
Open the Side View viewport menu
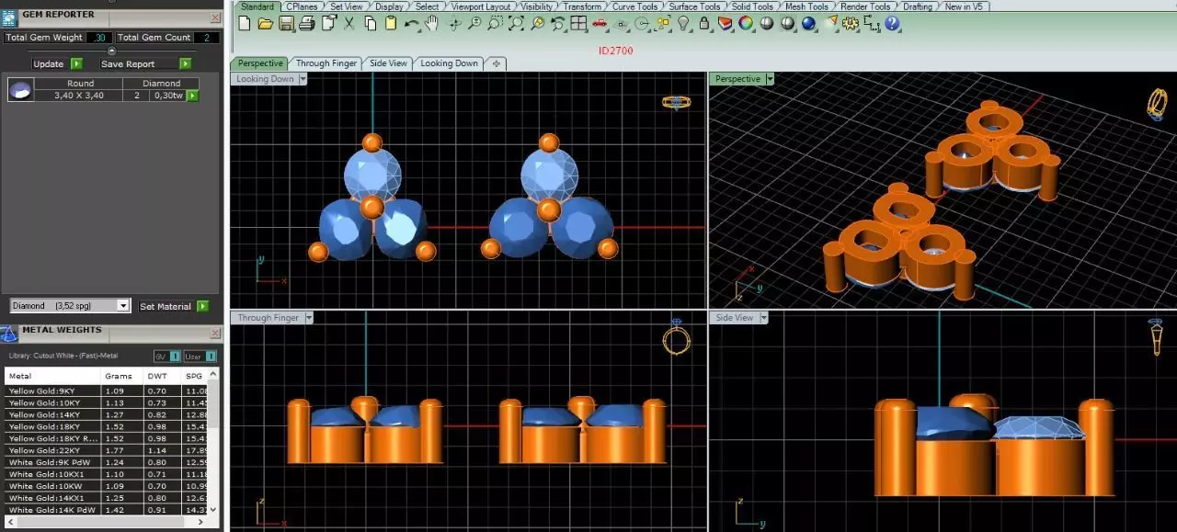(x=763, y=318)
